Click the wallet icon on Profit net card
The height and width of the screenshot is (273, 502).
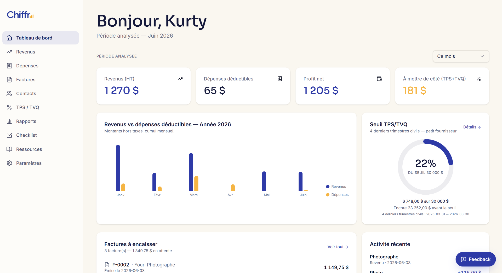pos(379,79)
